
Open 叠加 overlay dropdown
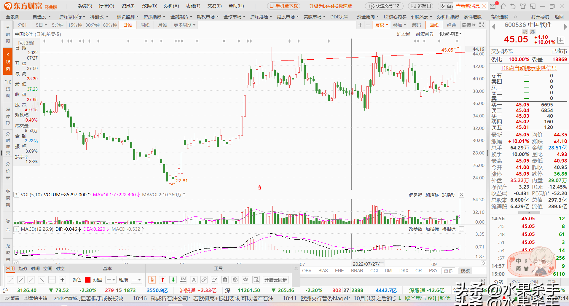[399, 25]
